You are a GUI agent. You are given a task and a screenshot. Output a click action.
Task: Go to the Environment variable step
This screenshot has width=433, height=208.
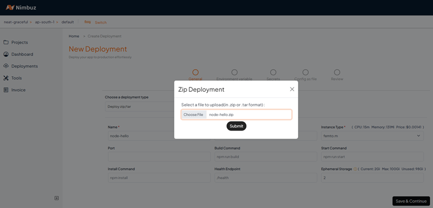(x=234, y=72)
